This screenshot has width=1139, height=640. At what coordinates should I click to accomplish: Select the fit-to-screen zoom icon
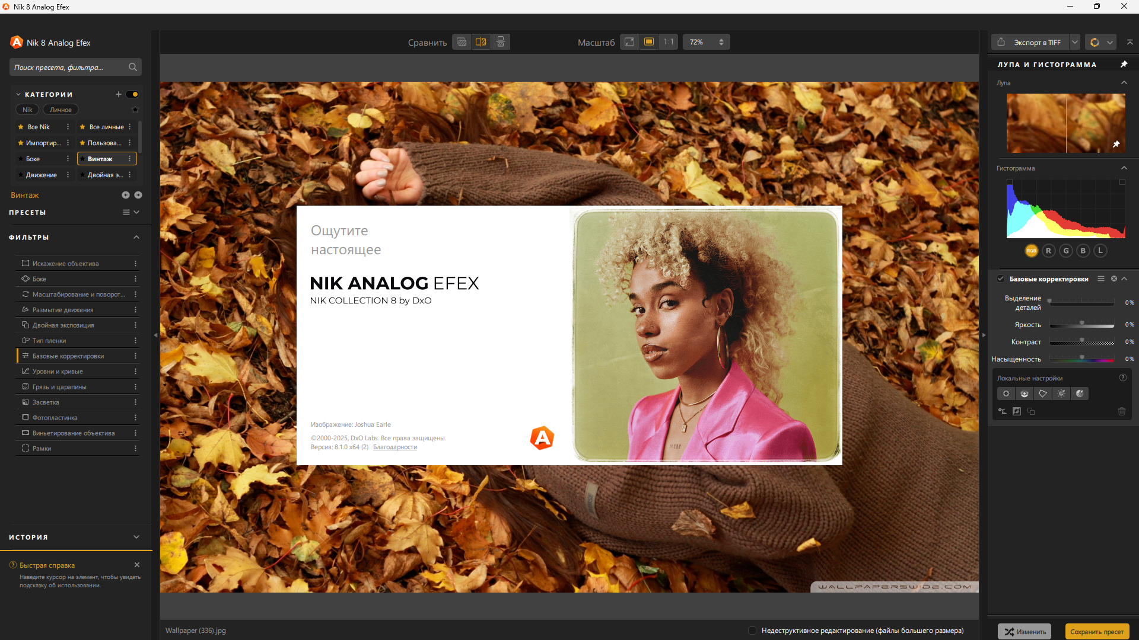pyautogui.click(x=629, y=42)
